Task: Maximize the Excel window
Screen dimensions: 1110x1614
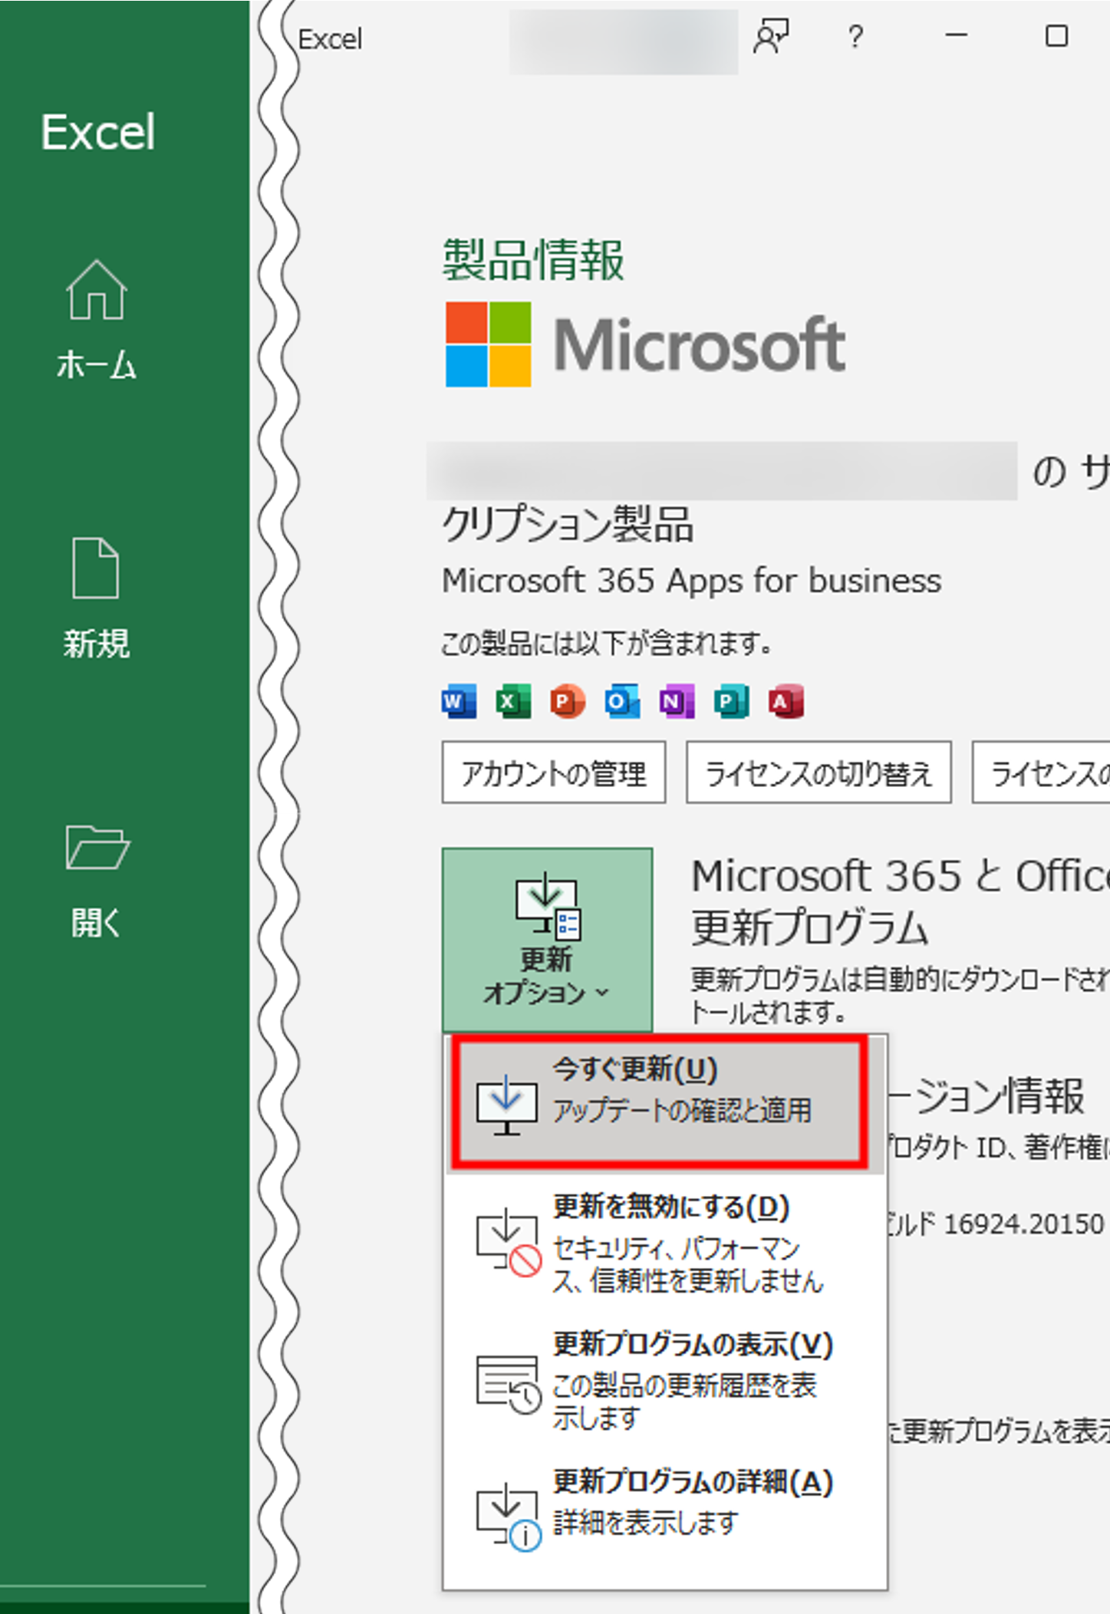Action: 1056,36
